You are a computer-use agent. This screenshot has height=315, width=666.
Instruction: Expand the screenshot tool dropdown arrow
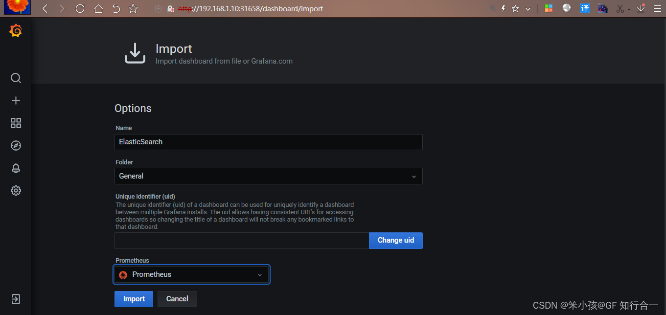629,9
